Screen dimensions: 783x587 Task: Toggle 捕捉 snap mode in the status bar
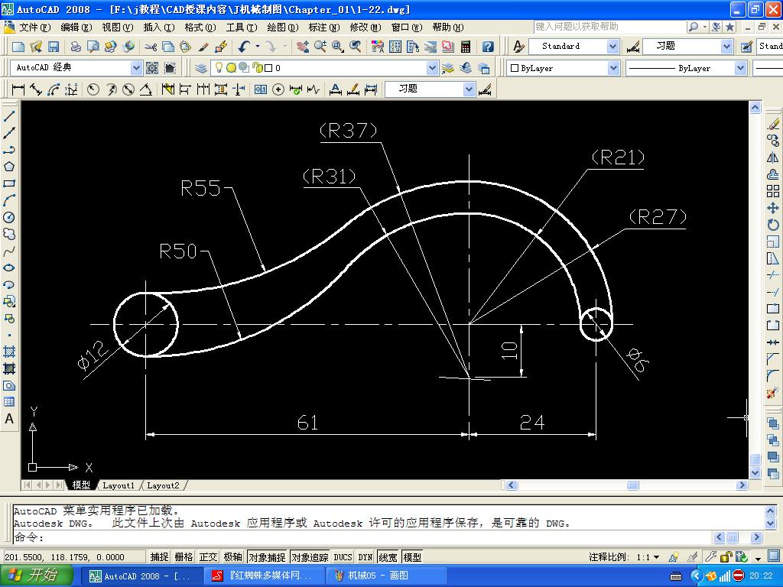pyautogui.click(x=159, y=556)
